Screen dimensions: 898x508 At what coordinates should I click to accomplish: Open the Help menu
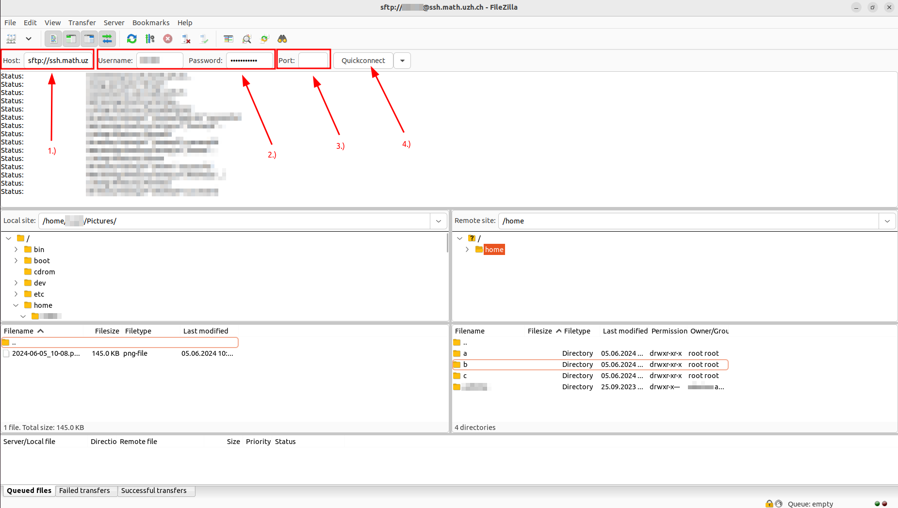(x=185, y=23)
